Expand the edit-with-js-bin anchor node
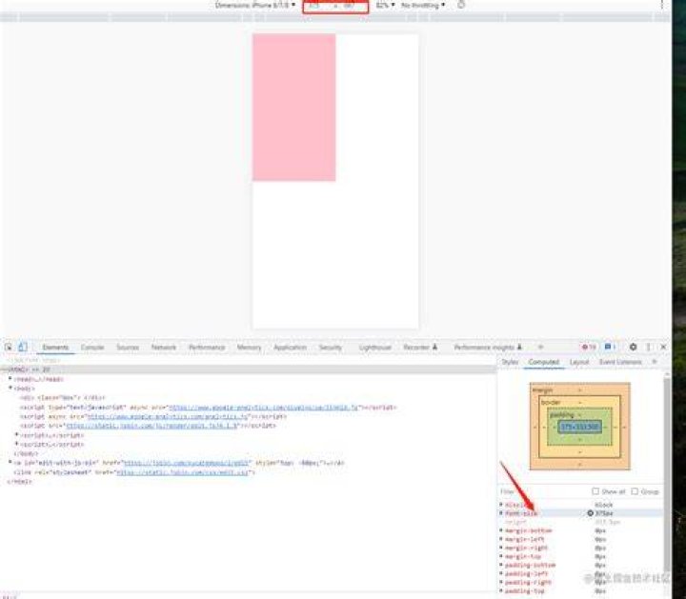 10,462
